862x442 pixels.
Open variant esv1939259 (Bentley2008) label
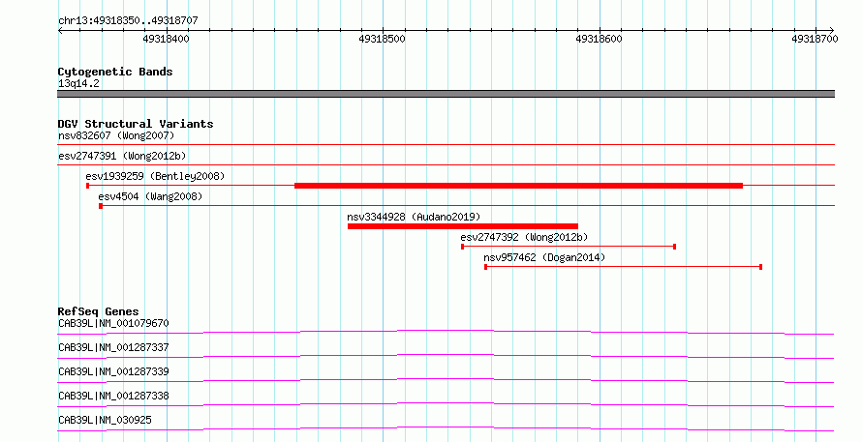pyautogui.click(x=155, y=176)
